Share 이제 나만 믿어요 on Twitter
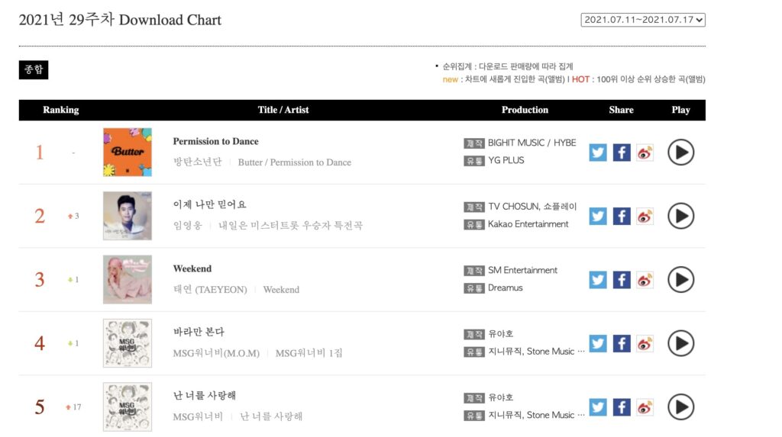Screen dimensions: 782x437 click(x=597, y=217)
